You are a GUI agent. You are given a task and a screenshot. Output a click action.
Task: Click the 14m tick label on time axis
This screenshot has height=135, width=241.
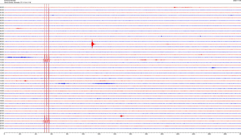click(115, 134)
